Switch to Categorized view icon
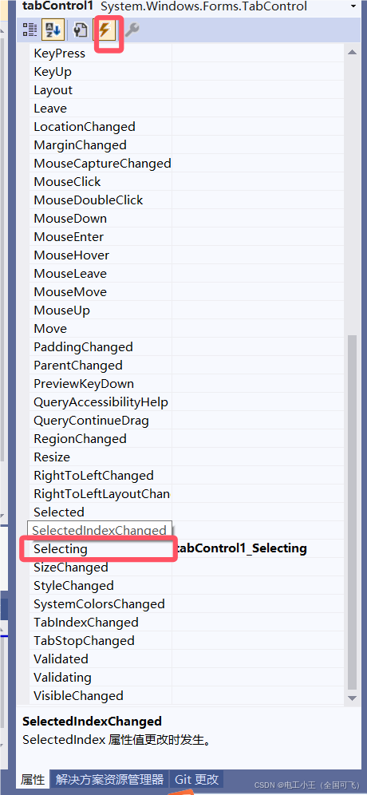 coord(30,30)
